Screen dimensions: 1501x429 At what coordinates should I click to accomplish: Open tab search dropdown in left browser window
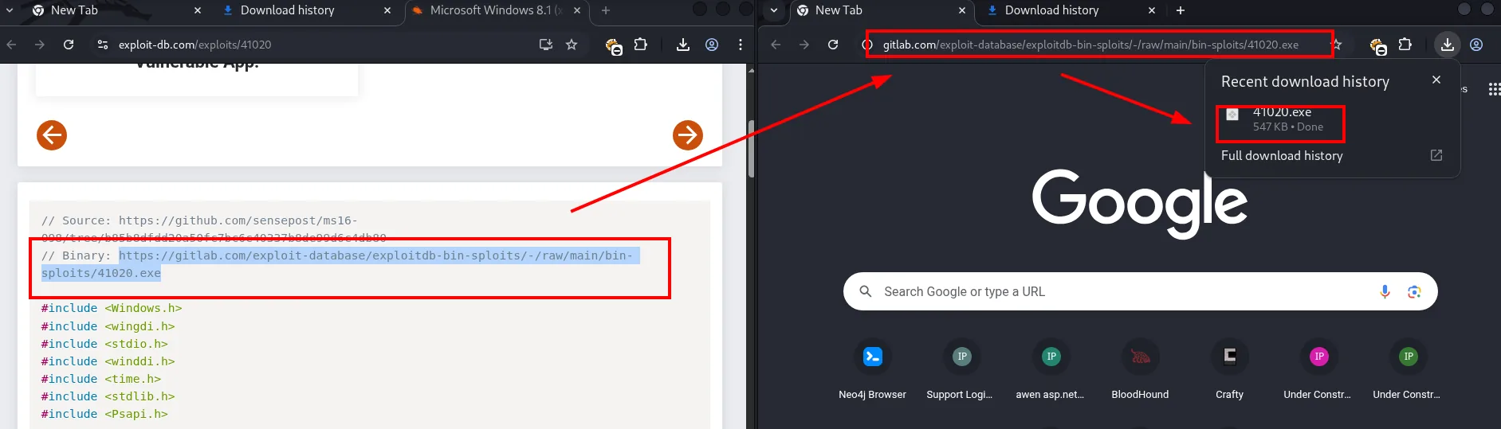pyautogui.click(x=10, y=10)
